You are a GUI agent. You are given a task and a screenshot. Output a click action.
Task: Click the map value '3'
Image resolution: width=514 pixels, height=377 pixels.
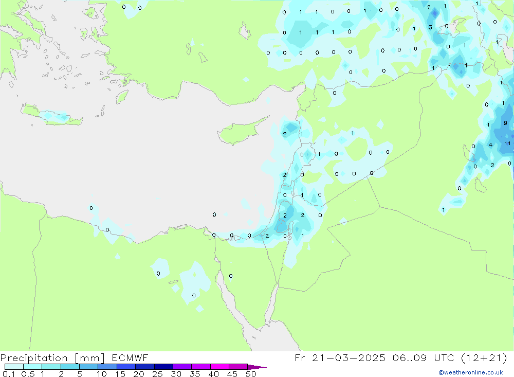click(430, 27)
